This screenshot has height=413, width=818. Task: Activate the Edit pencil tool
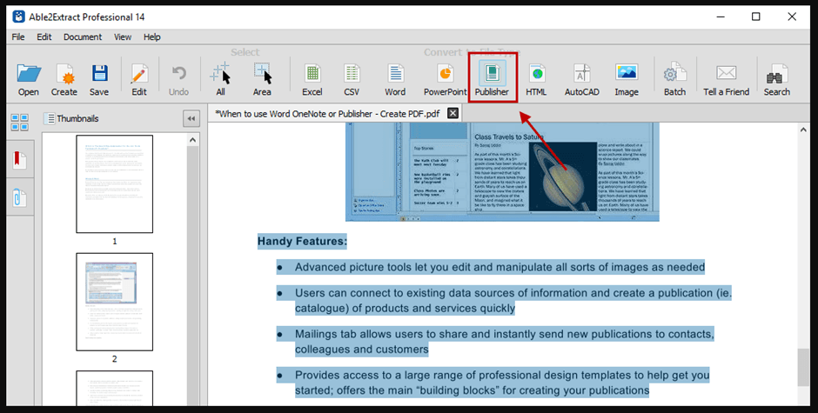pyautogui.click(x=138, y=80)
